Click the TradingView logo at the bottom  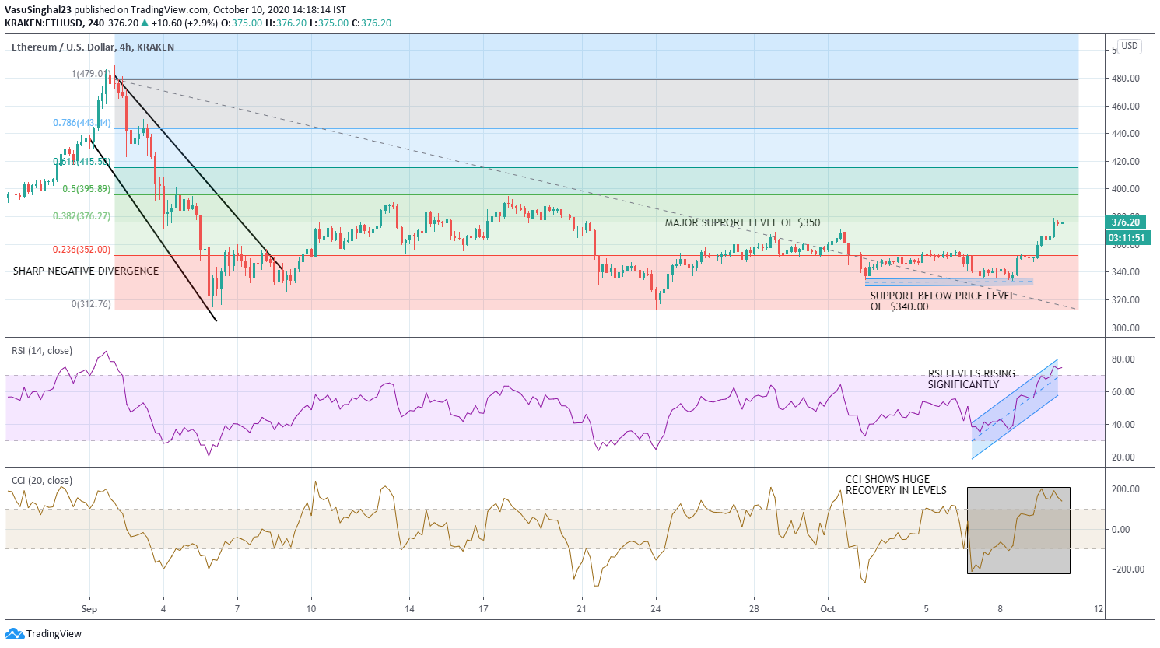(x=44, y=633)
